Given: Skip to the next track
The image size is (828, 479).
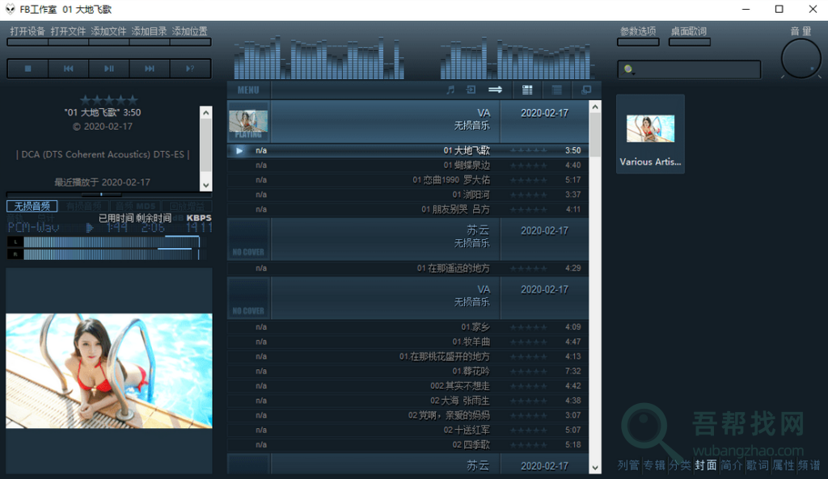Looking at the screenshot, I should [150, 69].
